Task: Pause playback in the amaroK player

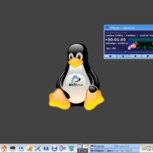Action: [135, 56]
